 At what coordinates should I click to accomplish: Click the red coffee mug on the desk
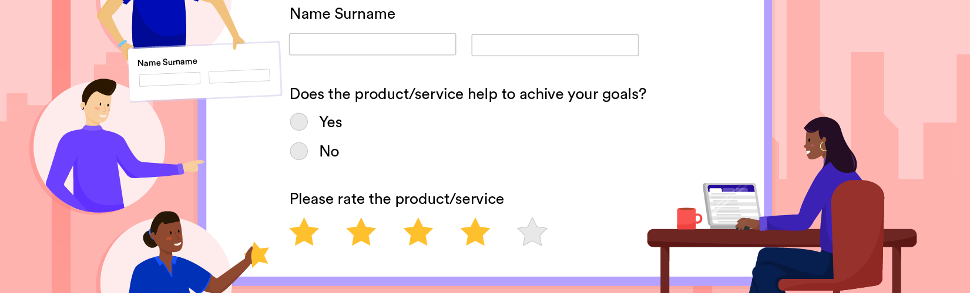pos(687,218)
